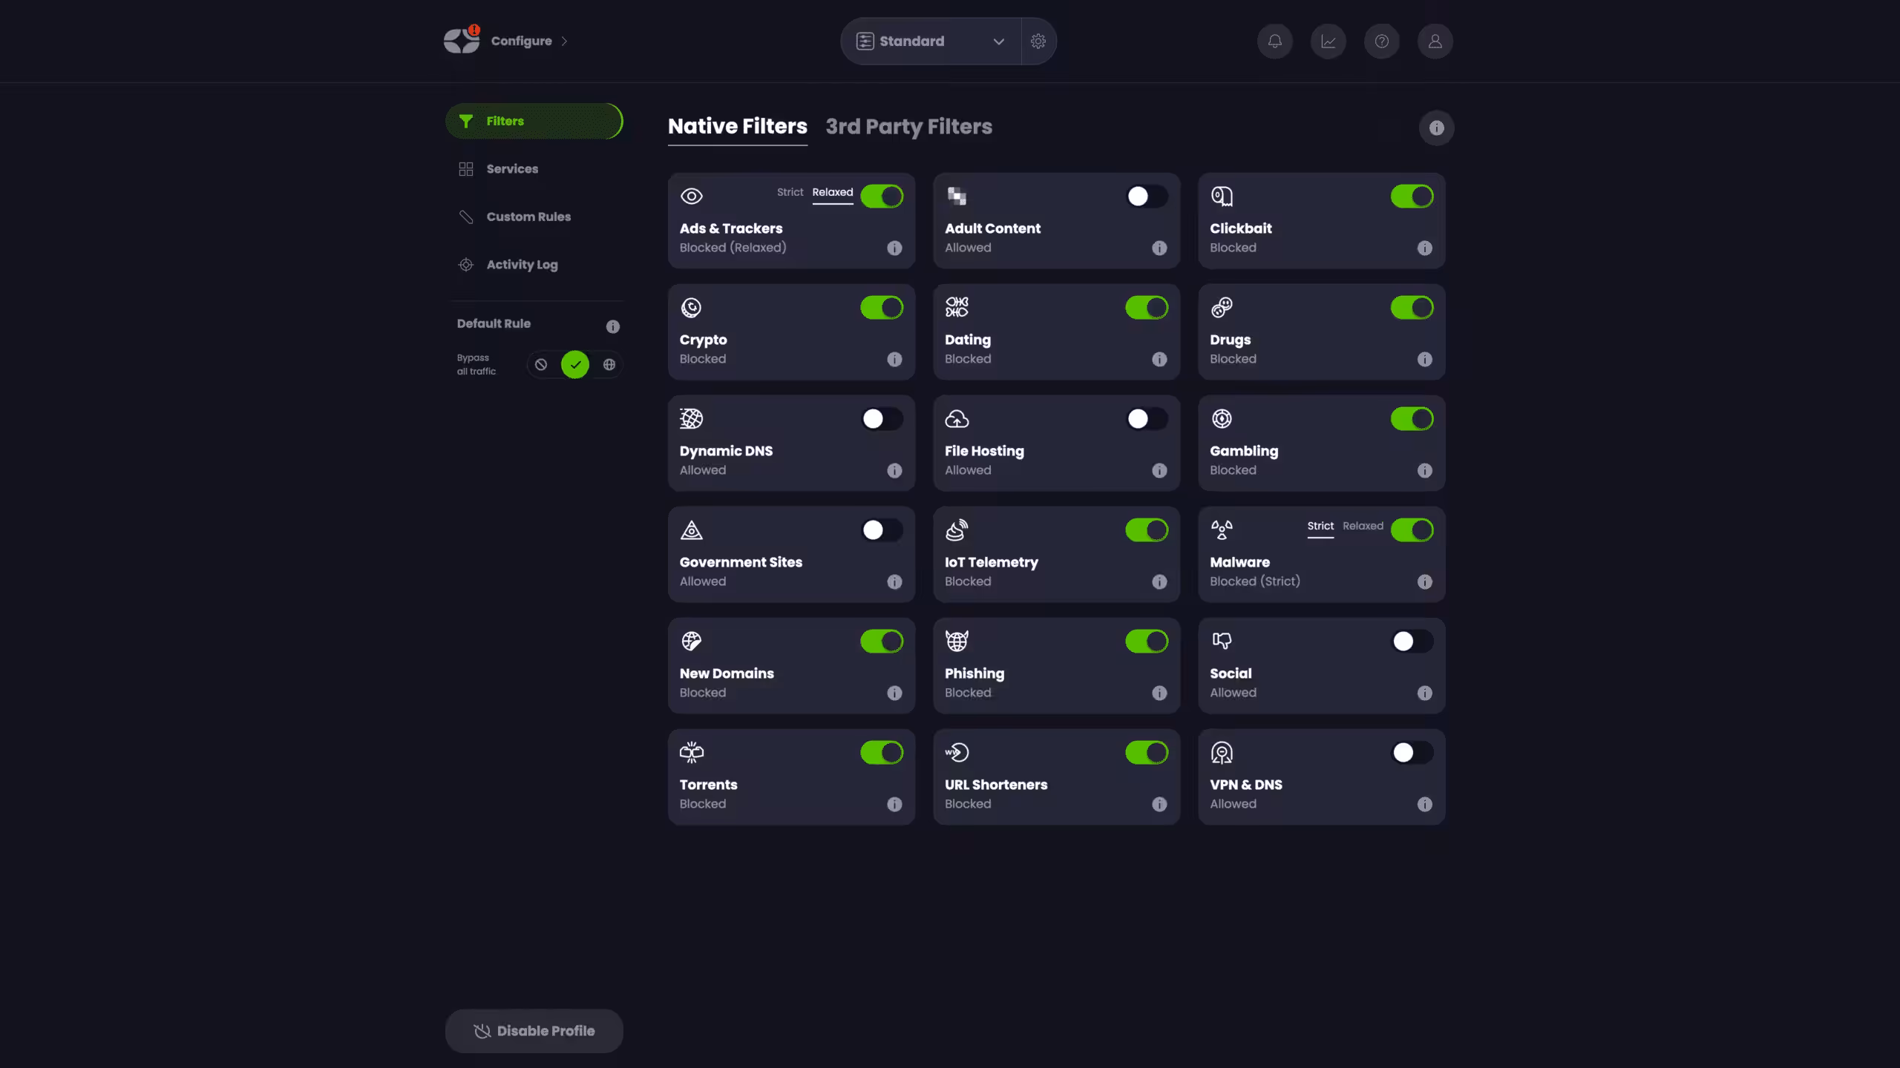Open the notifications bell icon

click(x=1275, y=41)
